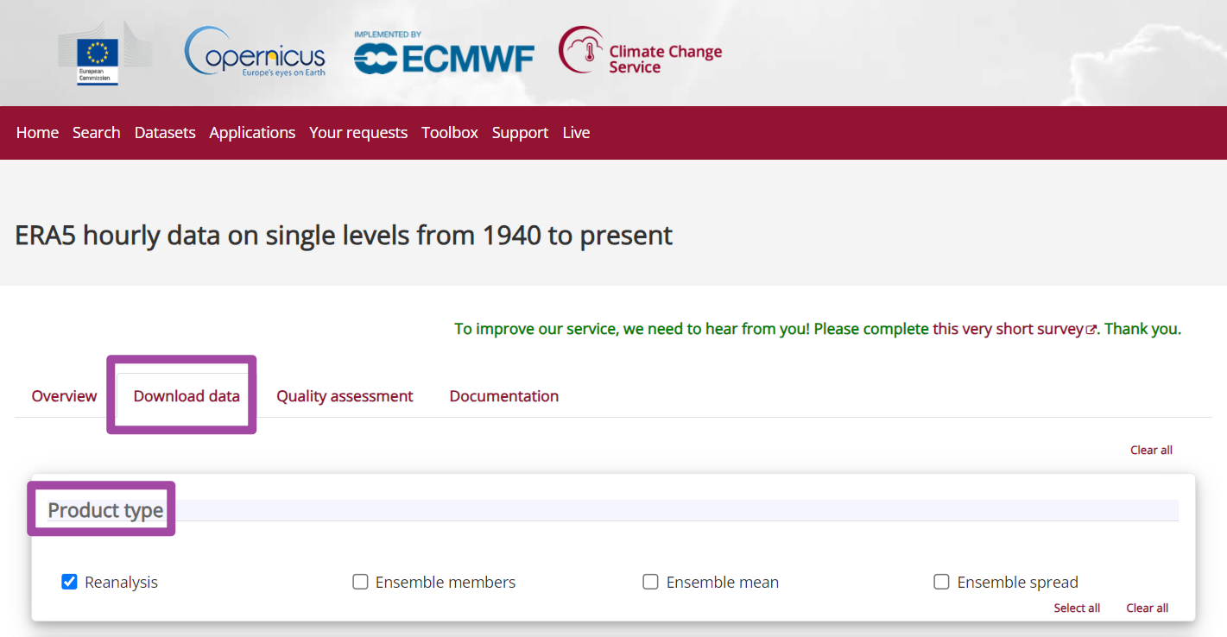Click Select all in Product type
The width and height of the screenshot is (1227, 637).
pos(1077,608)
